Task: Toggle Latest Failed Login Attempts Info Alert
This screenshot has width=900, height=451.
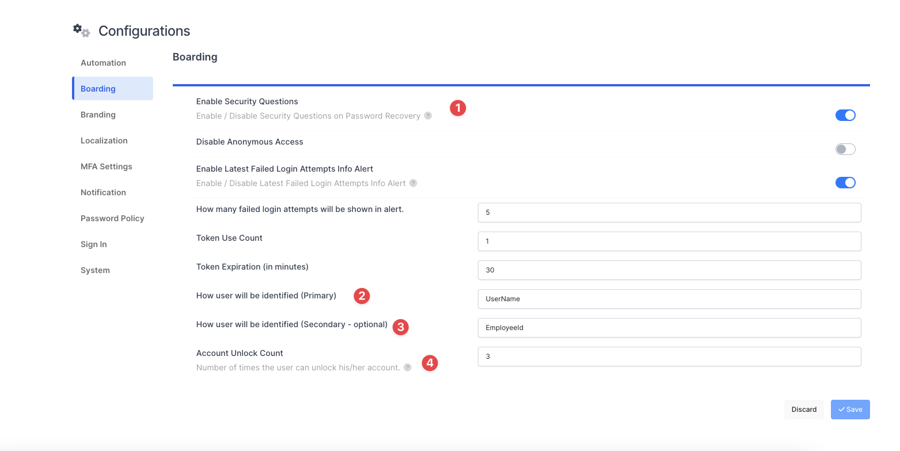Action: pyautogui.click(x=845, y=183)
